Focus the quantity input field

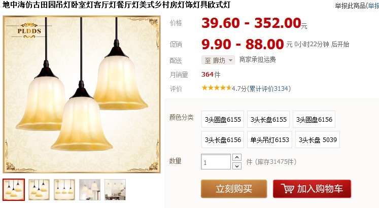216,162
